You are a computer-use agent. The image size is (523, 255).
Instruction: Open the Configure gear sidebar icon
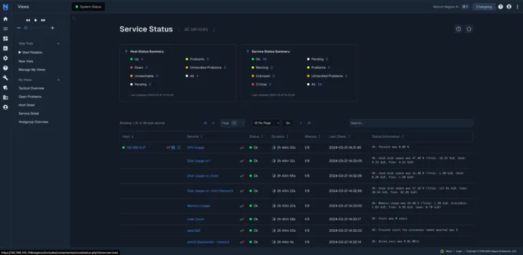(x=5, y=58)
